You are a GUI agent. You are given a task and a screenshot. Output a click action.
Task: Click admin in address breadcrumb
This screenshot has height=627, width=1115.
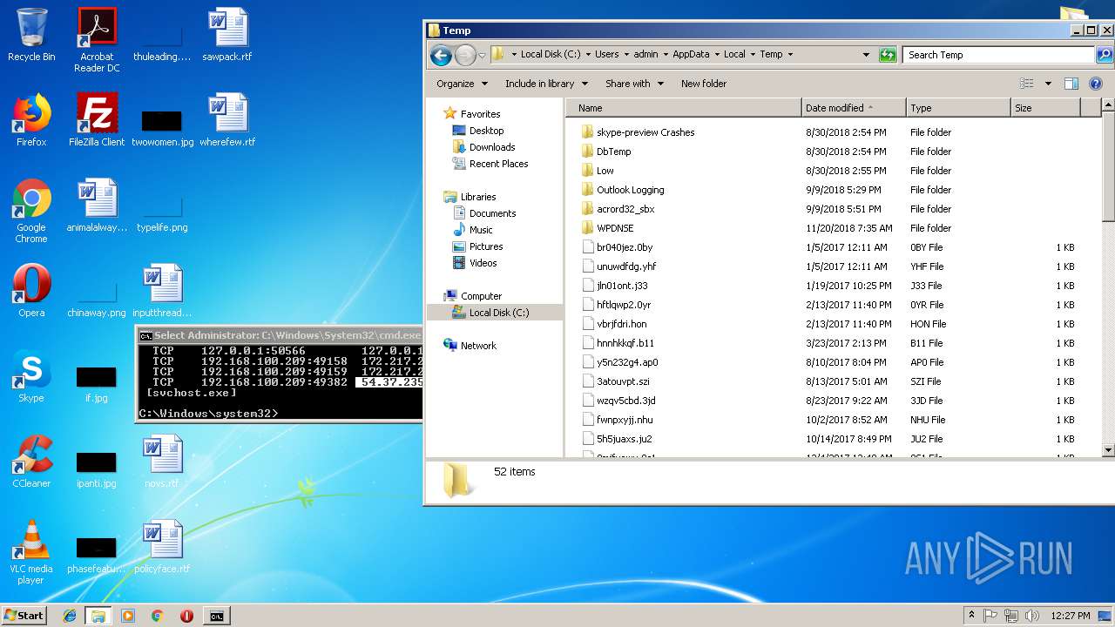[645, 54]
